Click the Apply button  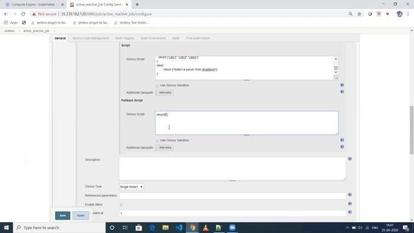(x=80, y=216)
